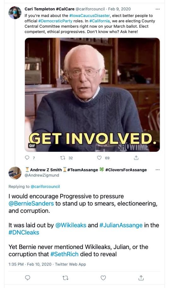Retweet Cari Templeton's Iowa caucus tweet
This screenshot has height=288, width=169.
click(63, 158)
